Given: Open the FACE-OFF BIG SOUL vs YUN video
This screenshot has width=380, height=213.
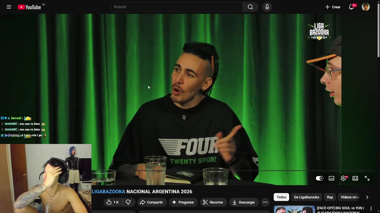Looking at the screenshot, I should [341, 210].
